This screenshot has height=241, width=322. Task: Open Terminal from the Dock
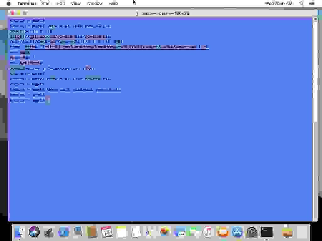(x=266, y=232)
